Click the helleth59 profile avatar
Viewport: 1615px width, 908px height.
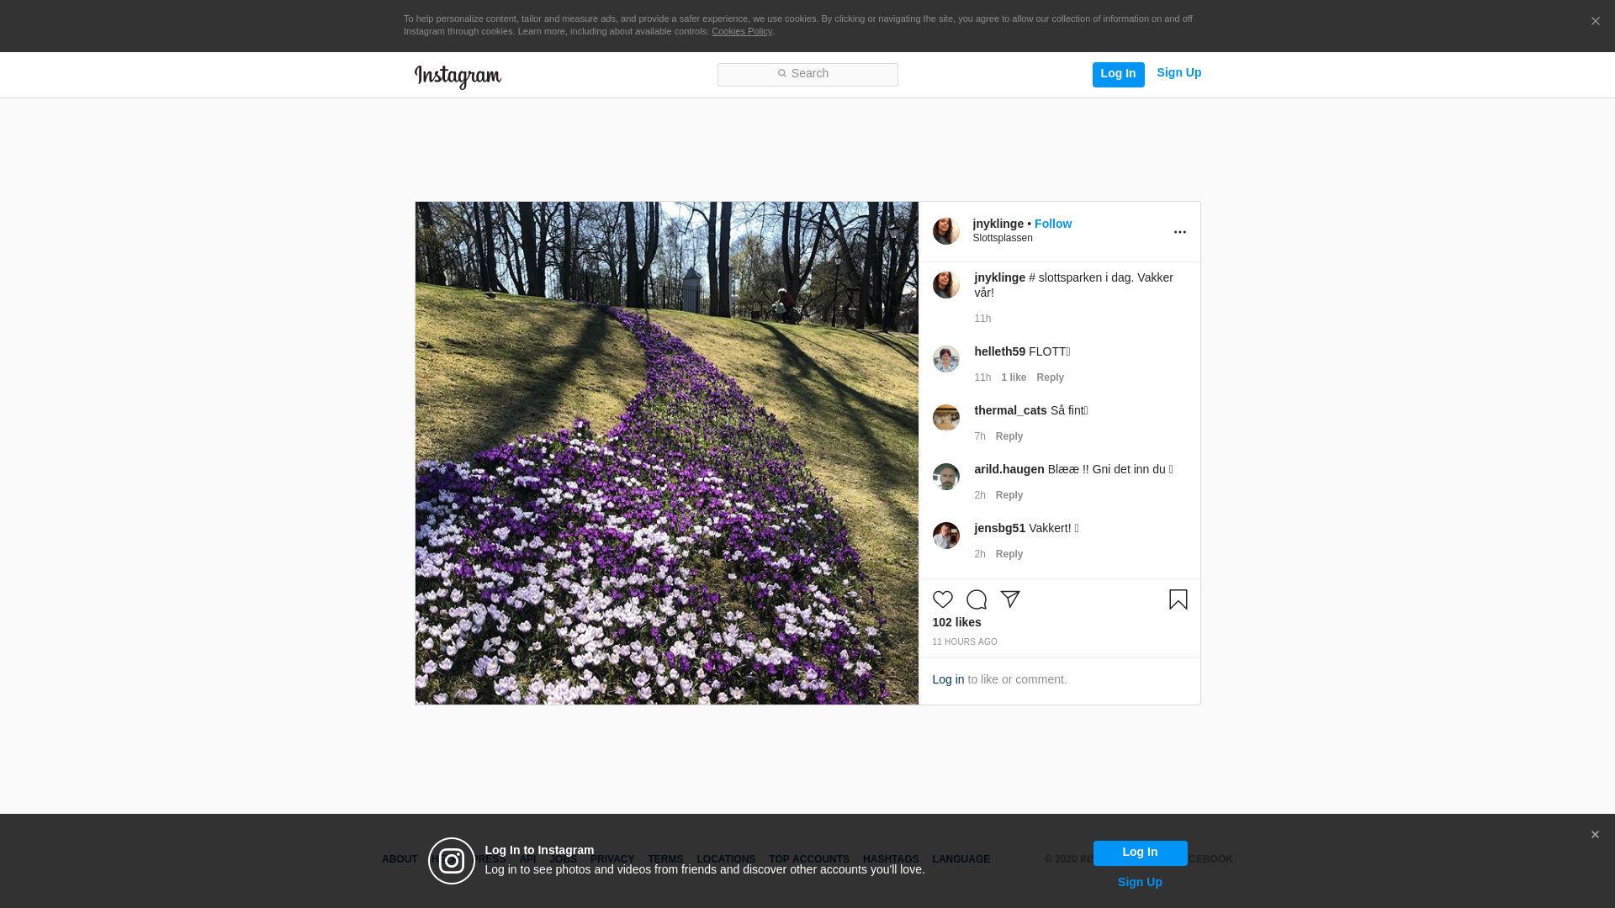pos(945,359)
